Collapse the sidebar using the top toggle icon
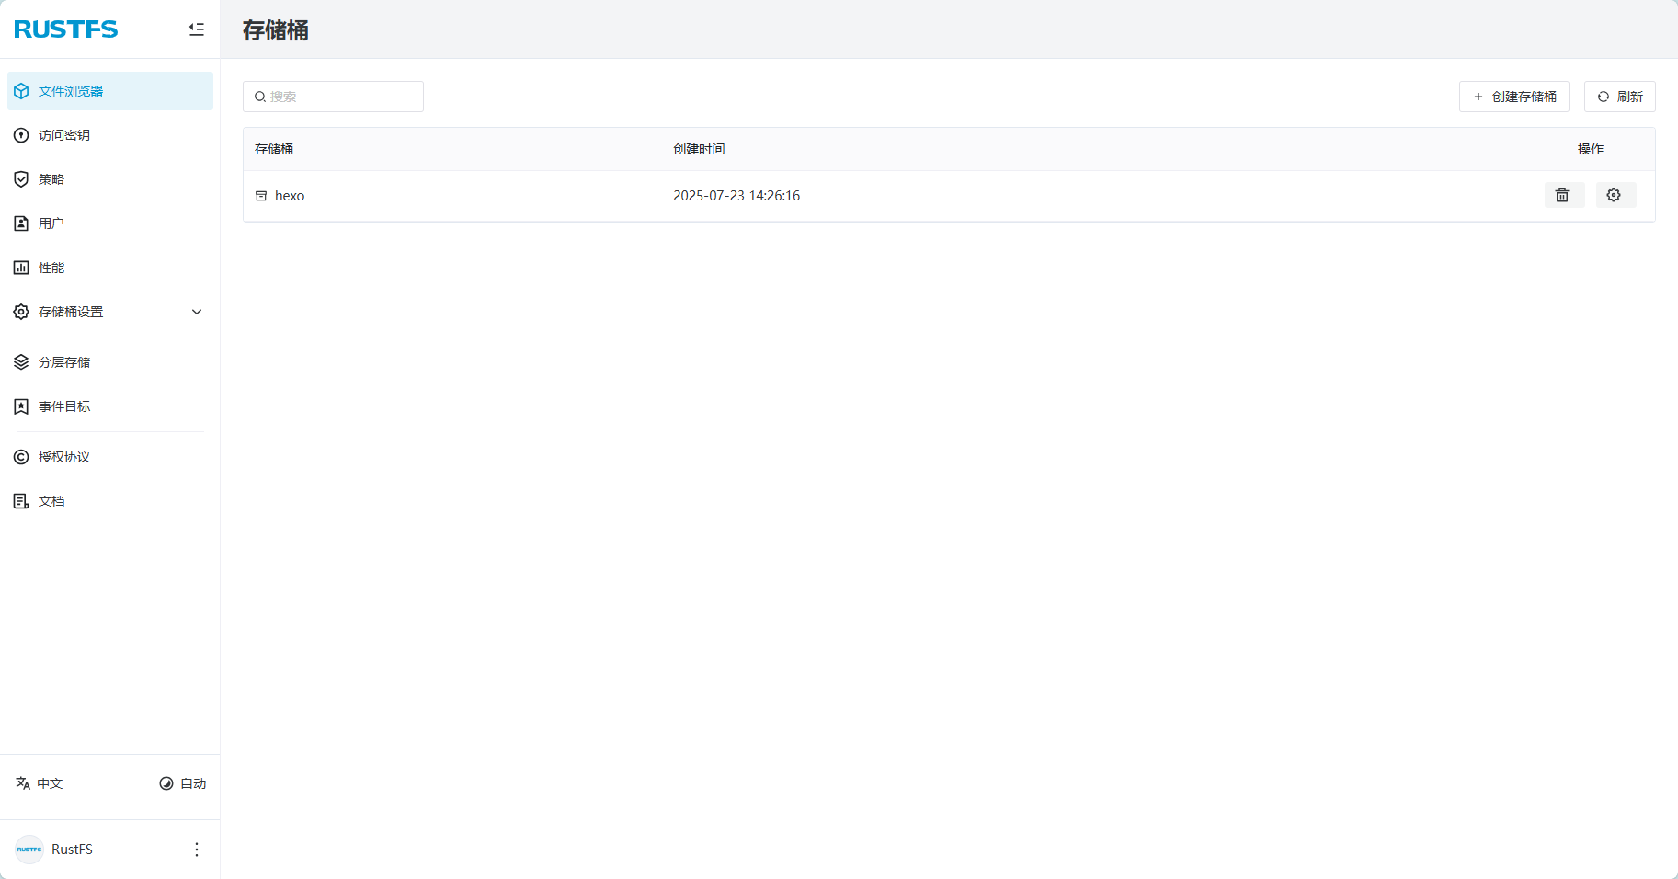 click(x=196, y=29)
